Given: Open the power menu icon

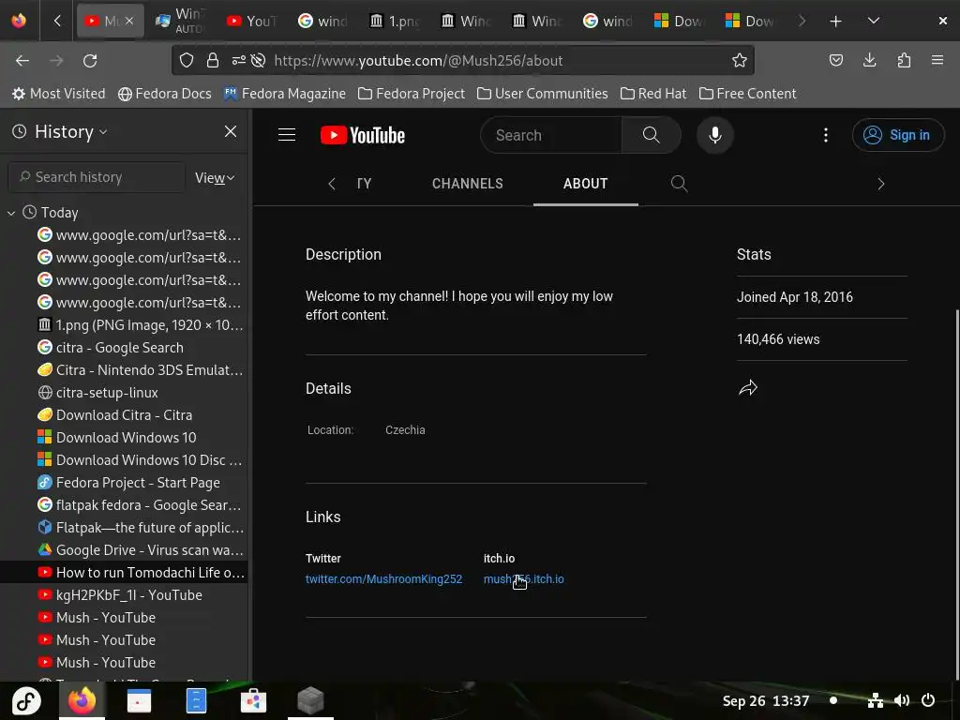Looking at the screenshot, I should [x=928, y=700].
